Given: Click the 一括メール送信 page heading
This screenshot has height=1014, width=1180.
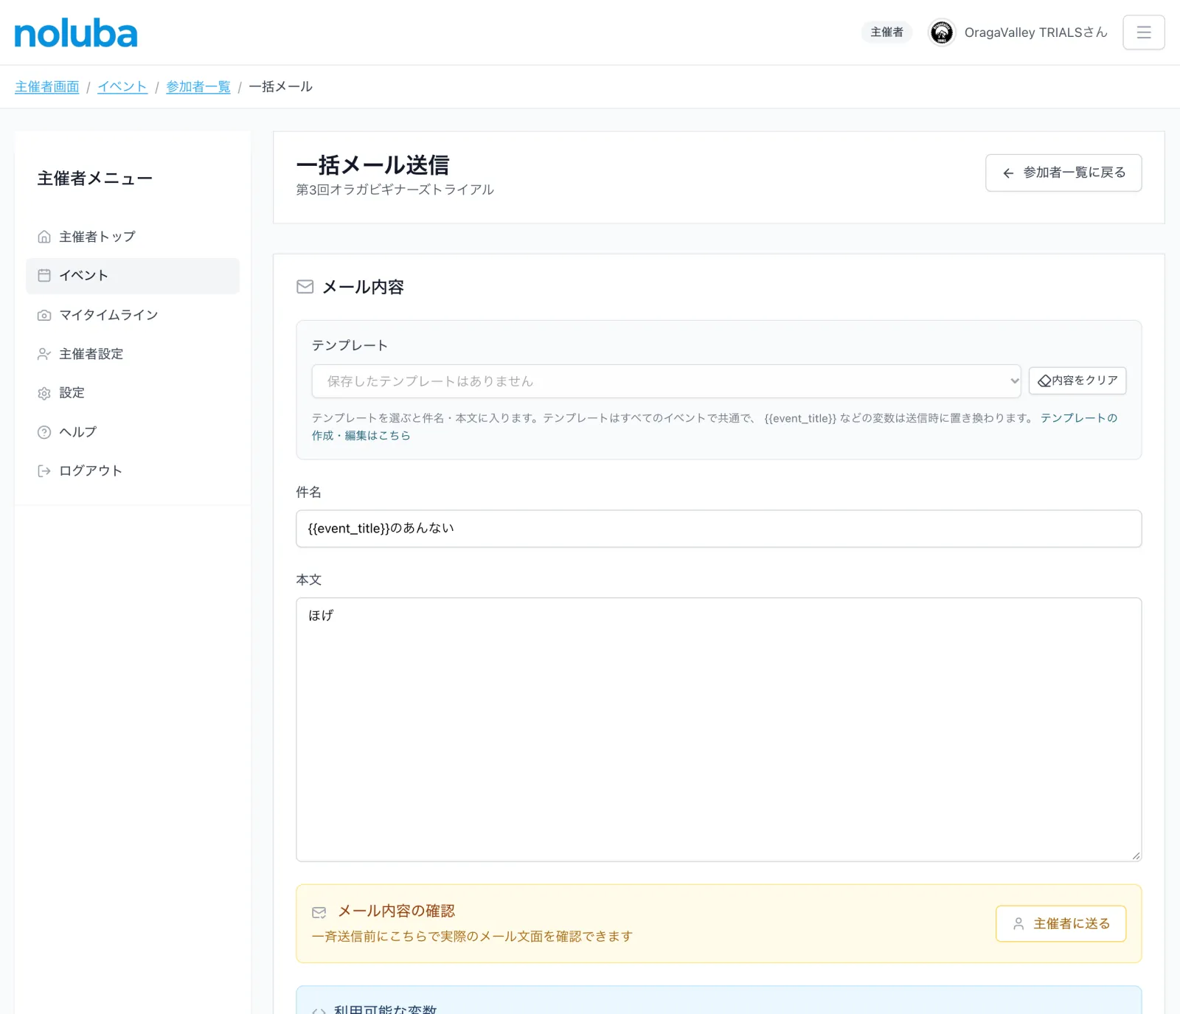Looking at the screenshot, I should click(372, 164).
